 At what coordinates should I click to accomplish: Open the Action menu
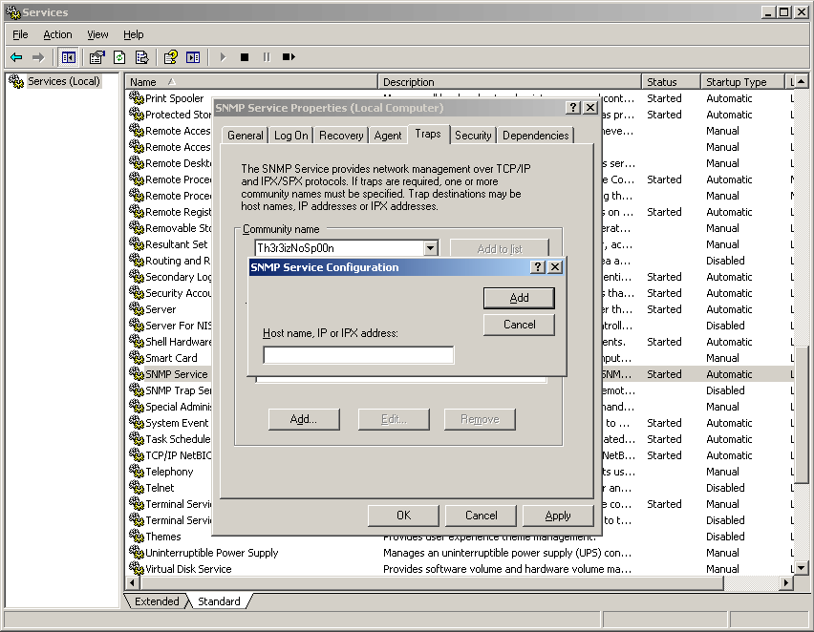[57, 34]
